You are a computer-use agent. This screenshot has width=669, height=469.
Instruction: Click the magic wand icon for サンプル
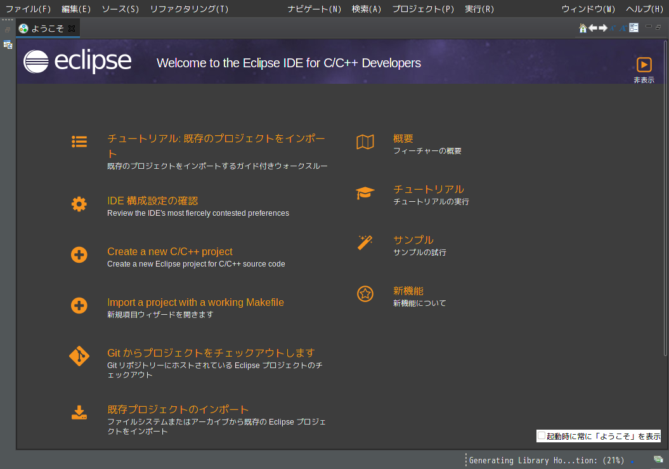coord(365,242)
